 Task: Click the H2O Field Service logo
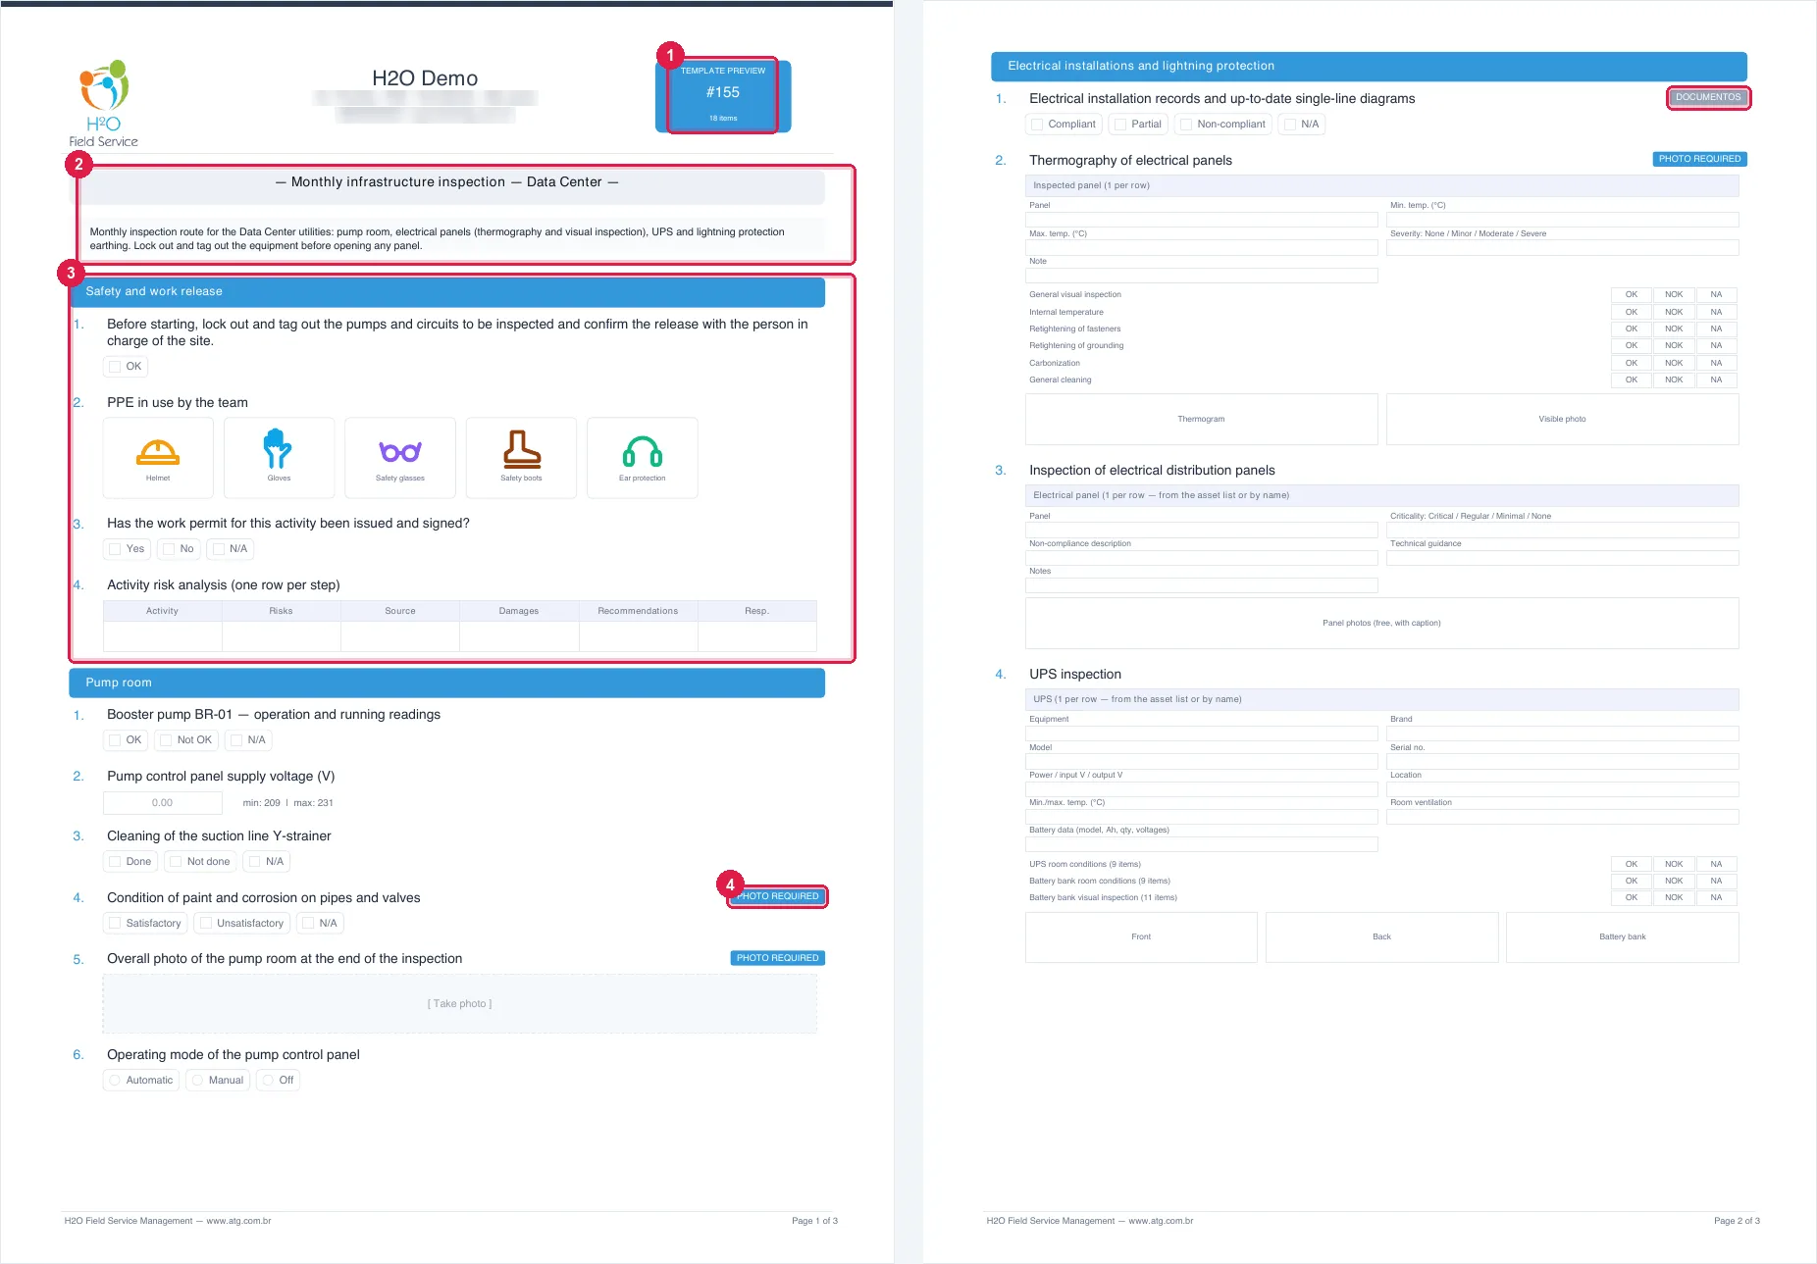(104, 103)
